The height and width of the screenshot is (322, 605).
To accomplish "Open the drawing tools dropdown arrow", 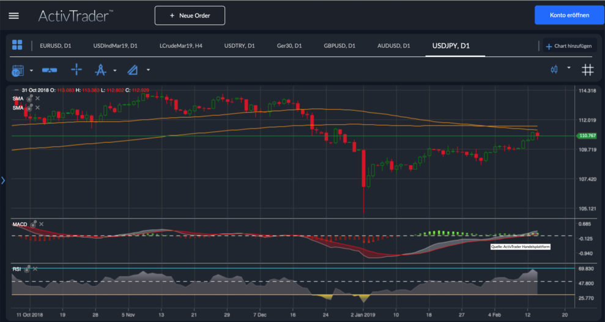I will click(x=148, y=70).
